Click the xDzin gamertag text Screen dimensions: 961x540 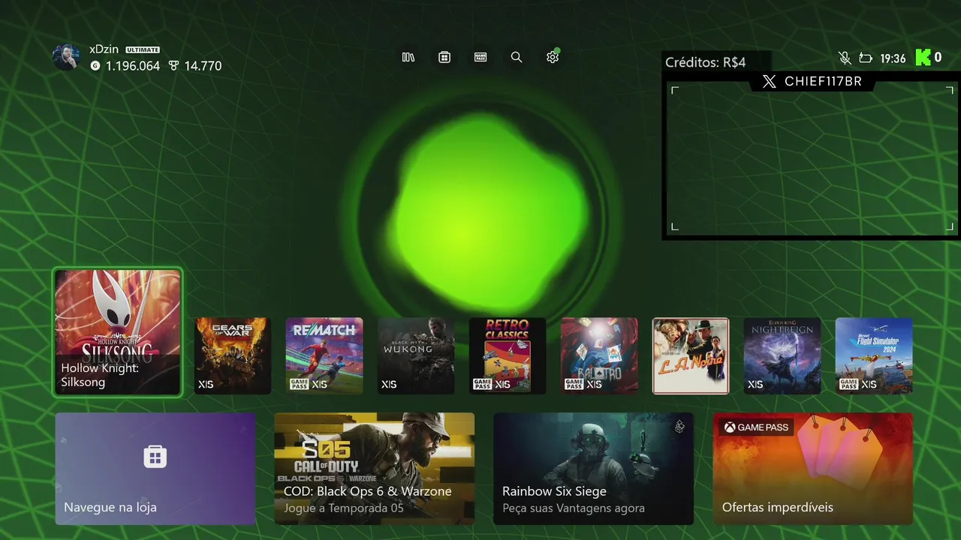click(104, 49)
